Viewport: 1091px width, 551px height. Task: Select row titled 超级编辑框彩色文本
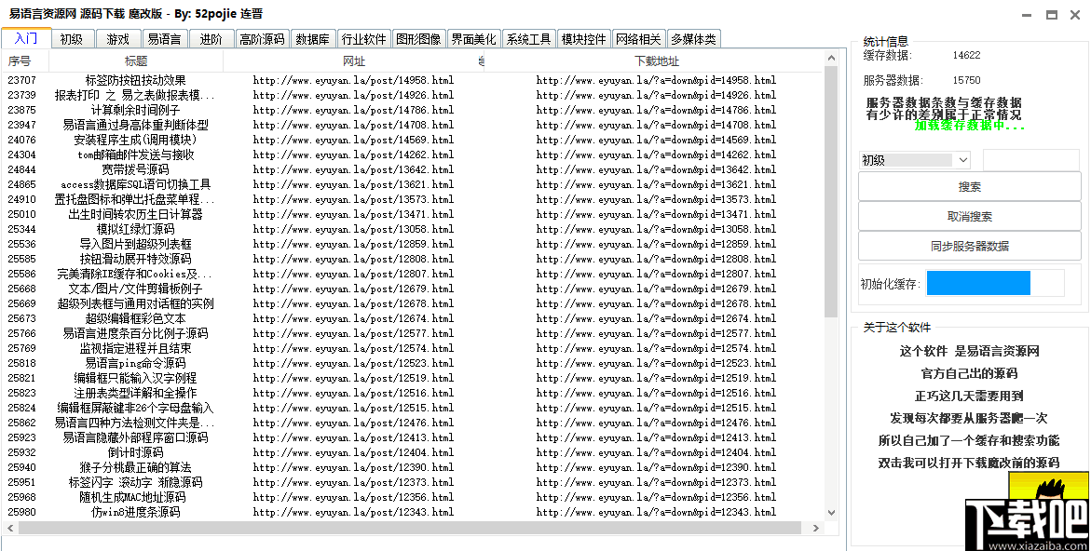pyautogui.click(x=413, y=318)
